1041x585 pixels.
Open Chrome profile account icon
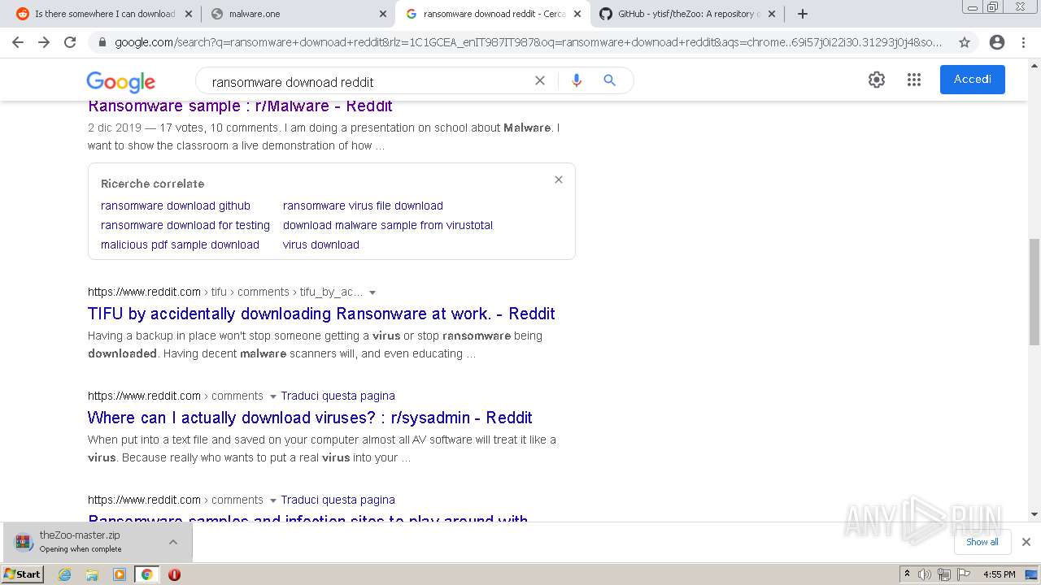pyautogui.click(x=997, y=42)
